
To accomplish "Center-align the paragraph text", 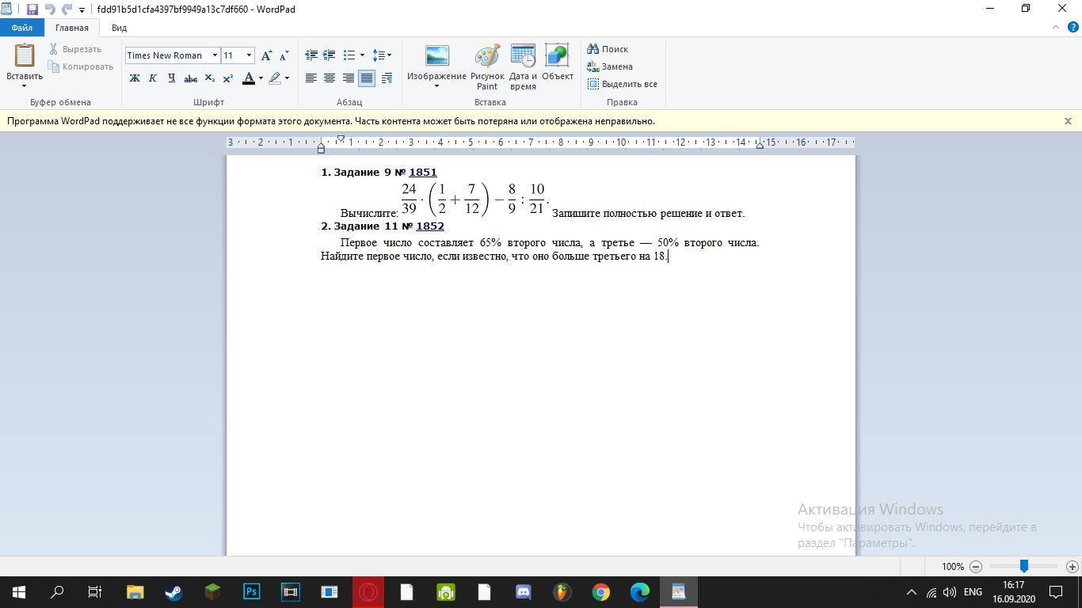I will pyautogui.click(x=330, y=78).
